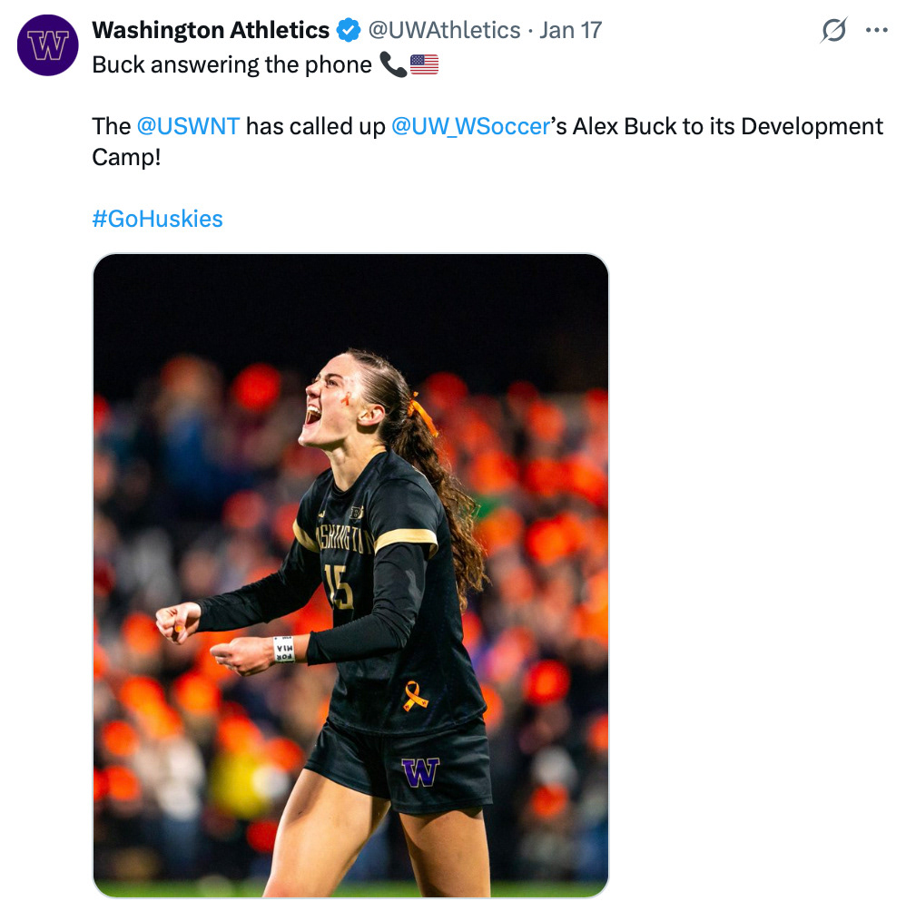Click the white wristband in the photo
Screen dimensions: 906x911
point(284,649)
